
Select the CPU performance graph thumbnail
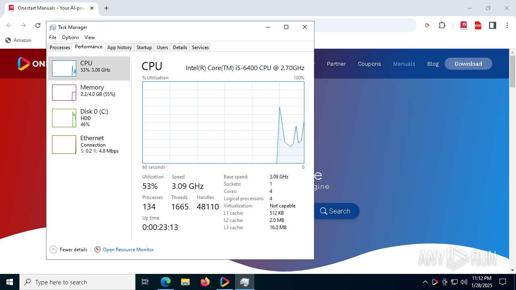(64, 68)
